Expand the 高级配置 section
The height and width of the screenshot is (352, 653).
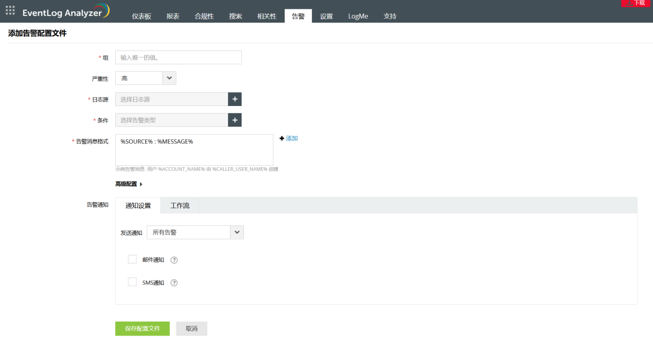point(129,184)
